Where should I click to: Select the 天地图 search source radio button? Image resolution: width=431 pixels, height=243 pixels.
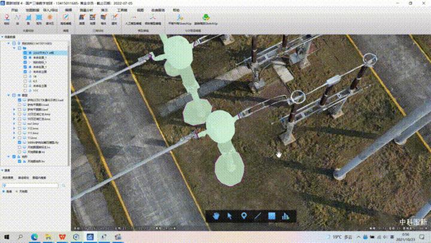coord(17,192)
